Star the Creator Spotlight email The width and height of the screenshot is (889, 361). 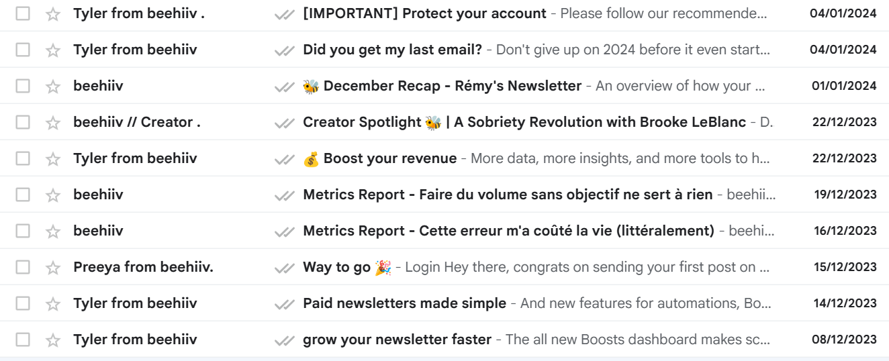pos(52,122)
